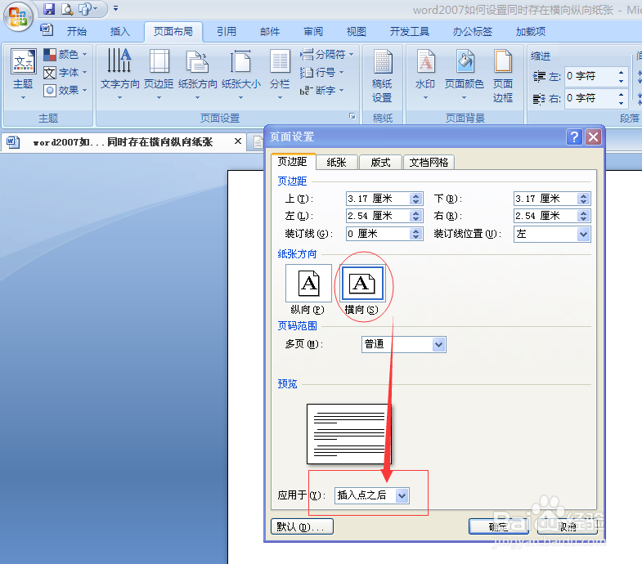This screenshot has height=564, width=642.
Task: Switch to Mailings (邮件) ribbon tab
Action: point(270,32)
